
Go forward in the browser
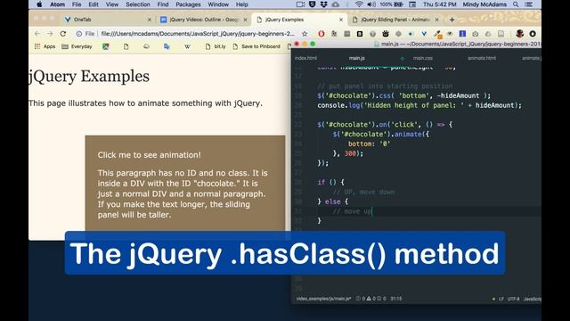tap(50, 34)
